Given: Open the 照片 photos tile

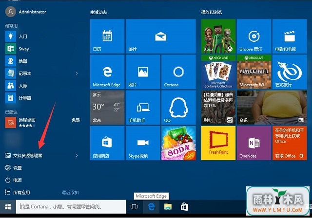Looking at the screenshot, I should [x=143, y=72].
